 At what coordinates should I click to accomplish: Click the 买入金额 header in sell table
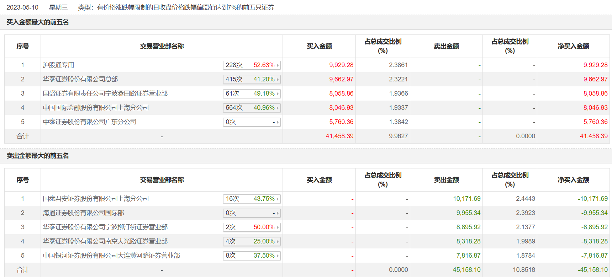[319, 180]
